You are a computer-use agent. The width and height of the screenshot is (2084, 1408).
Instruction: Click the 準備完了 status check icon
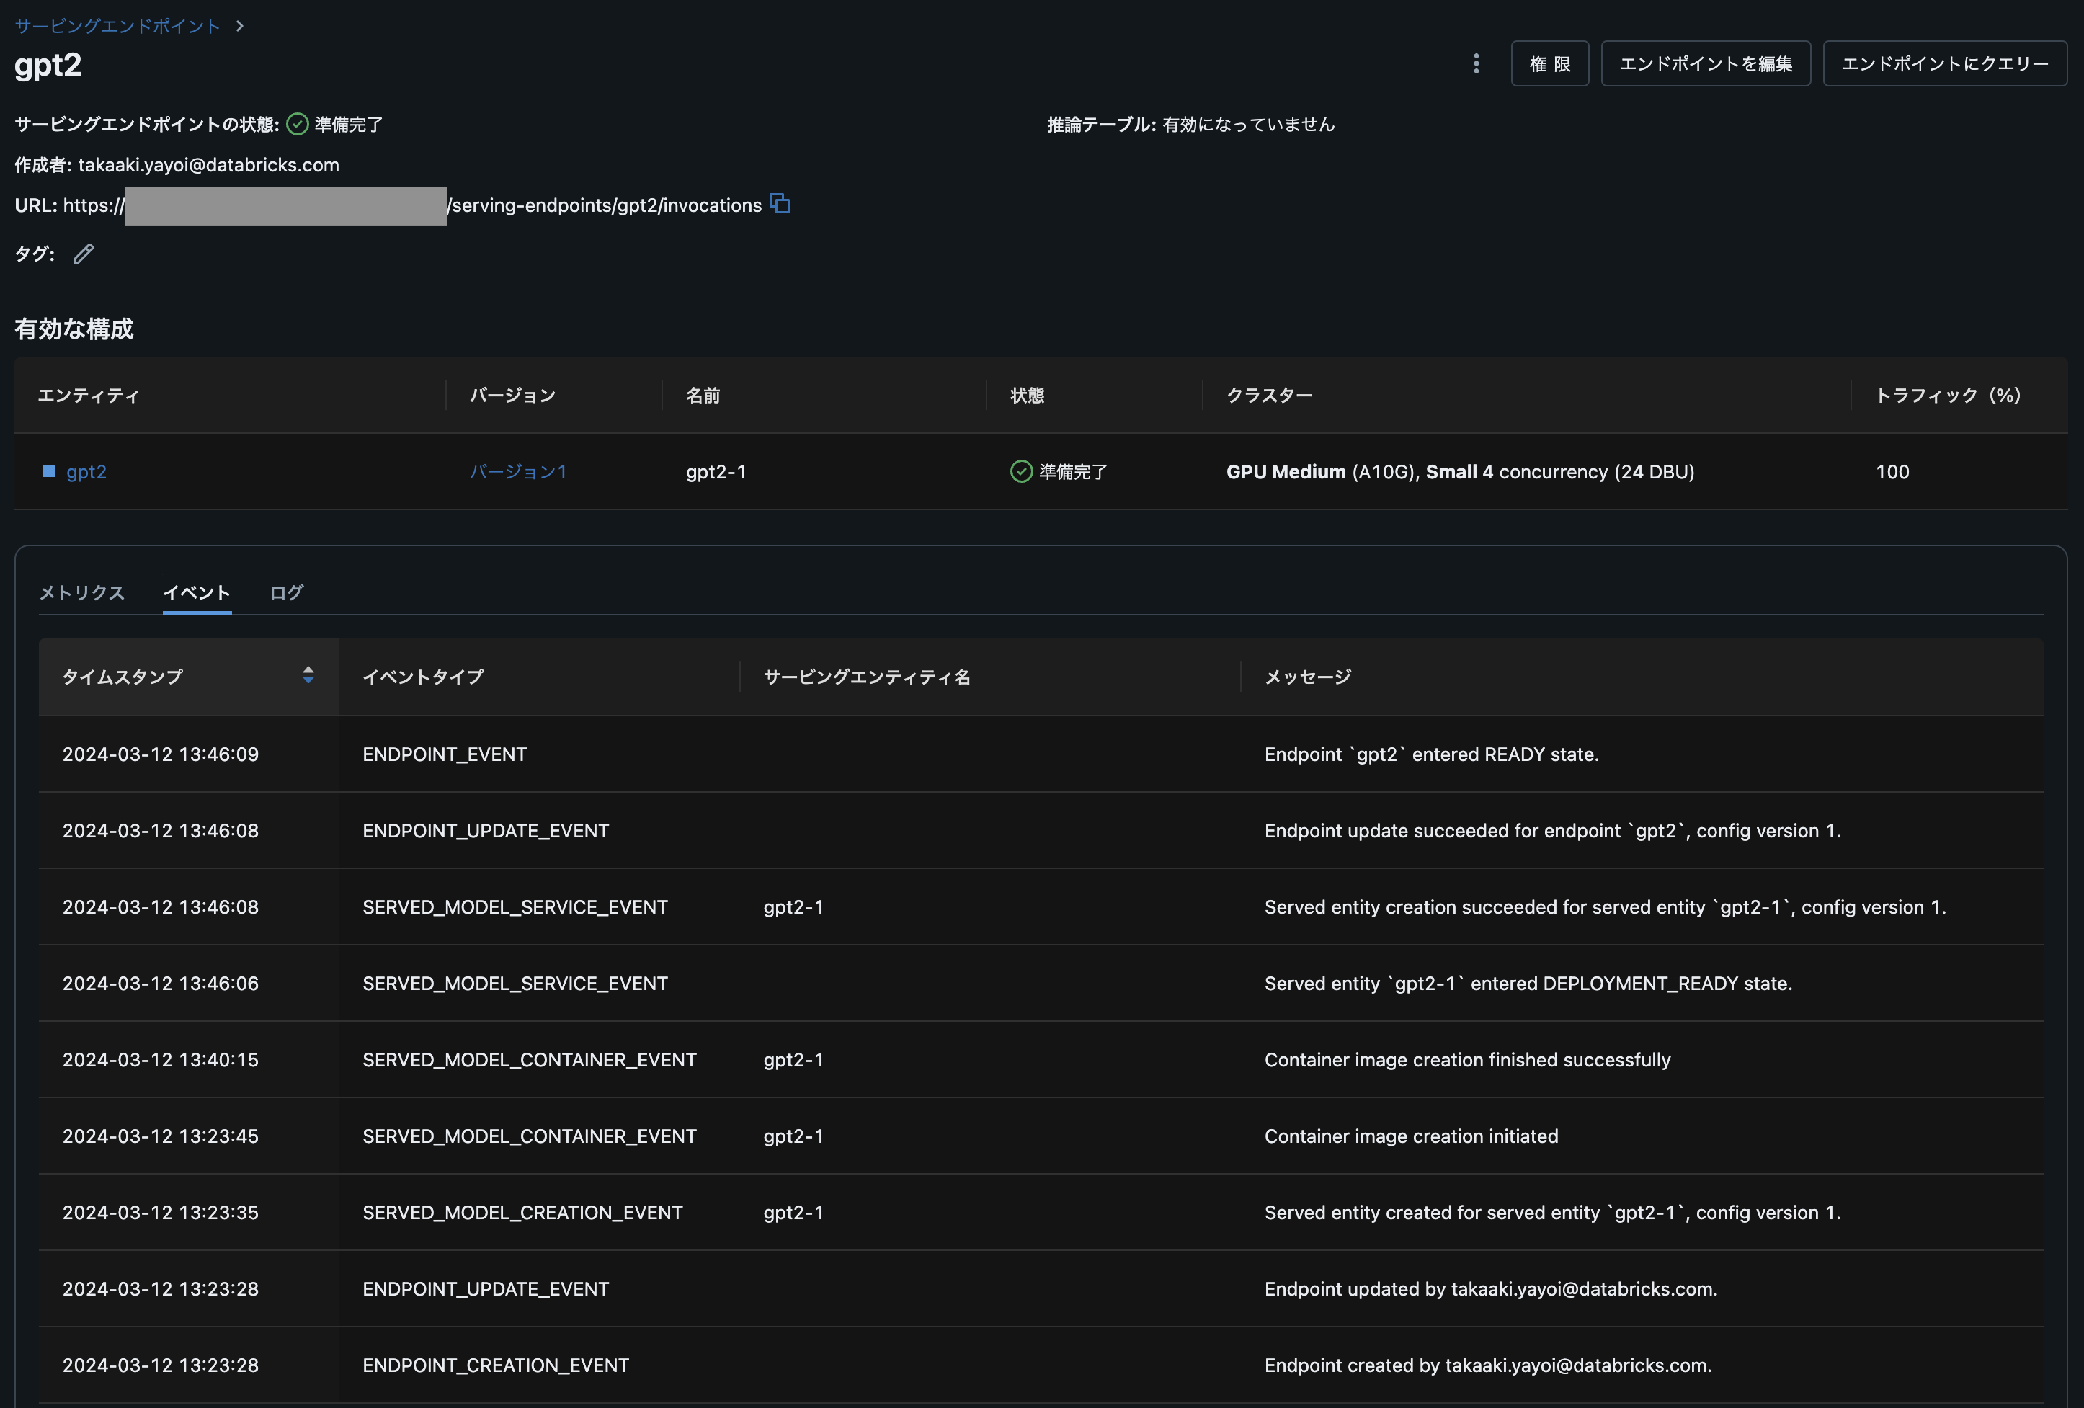click(x=296, y=124)
